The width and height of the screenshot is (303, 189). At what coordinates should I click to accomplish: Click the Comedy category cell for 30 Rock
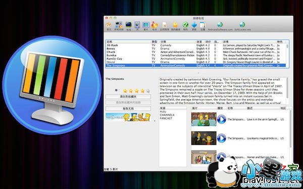coord(166,45)
